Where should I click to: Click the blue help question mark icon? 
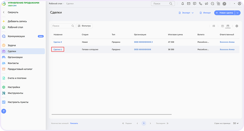[x=3, y=111]
